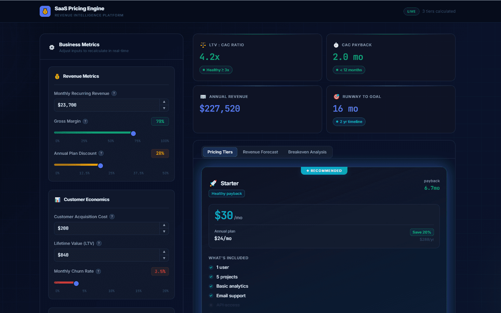501x313 pixels.
Task: Click the $30 /mo Starter price
Action: (228, 215)
